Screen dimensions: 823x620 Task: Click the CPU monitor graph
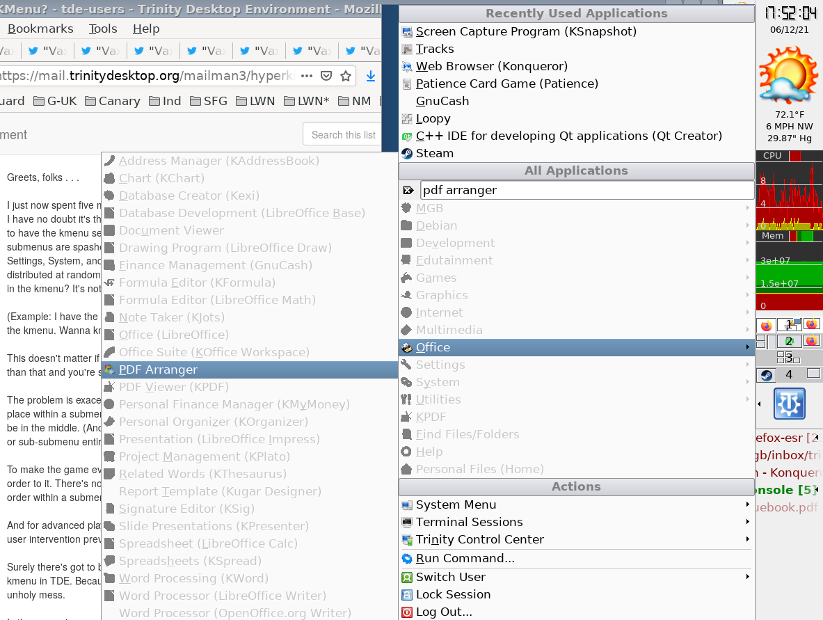coord(790,196)
